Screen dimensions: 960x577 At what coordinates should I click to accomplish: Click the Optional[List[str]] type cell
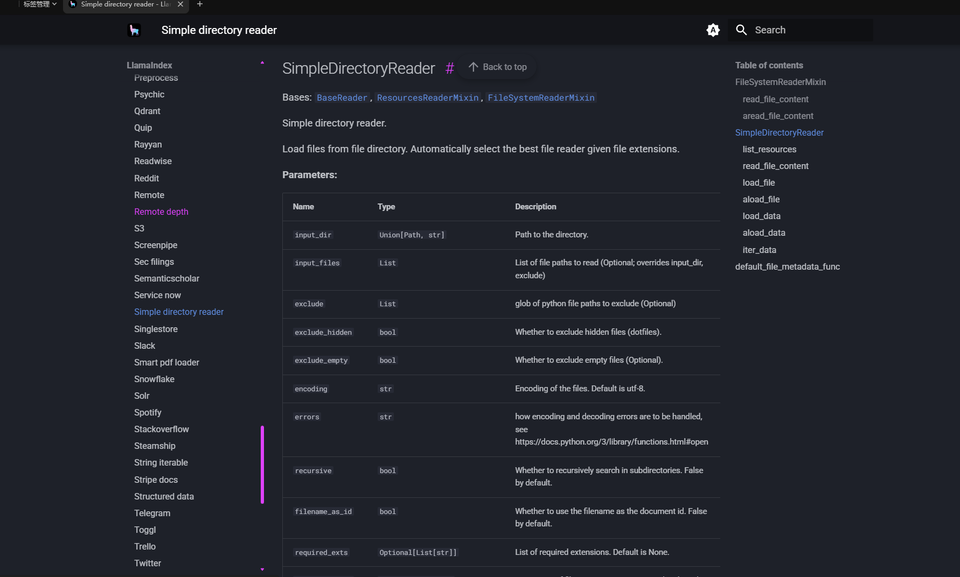click(x=418, y=553)
